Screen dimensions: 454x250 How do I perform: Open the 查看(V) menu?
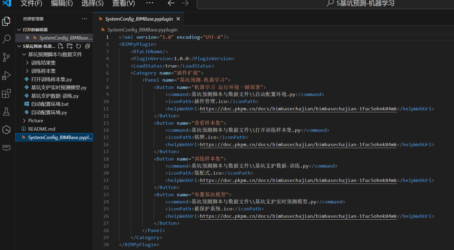pos(124,4)
